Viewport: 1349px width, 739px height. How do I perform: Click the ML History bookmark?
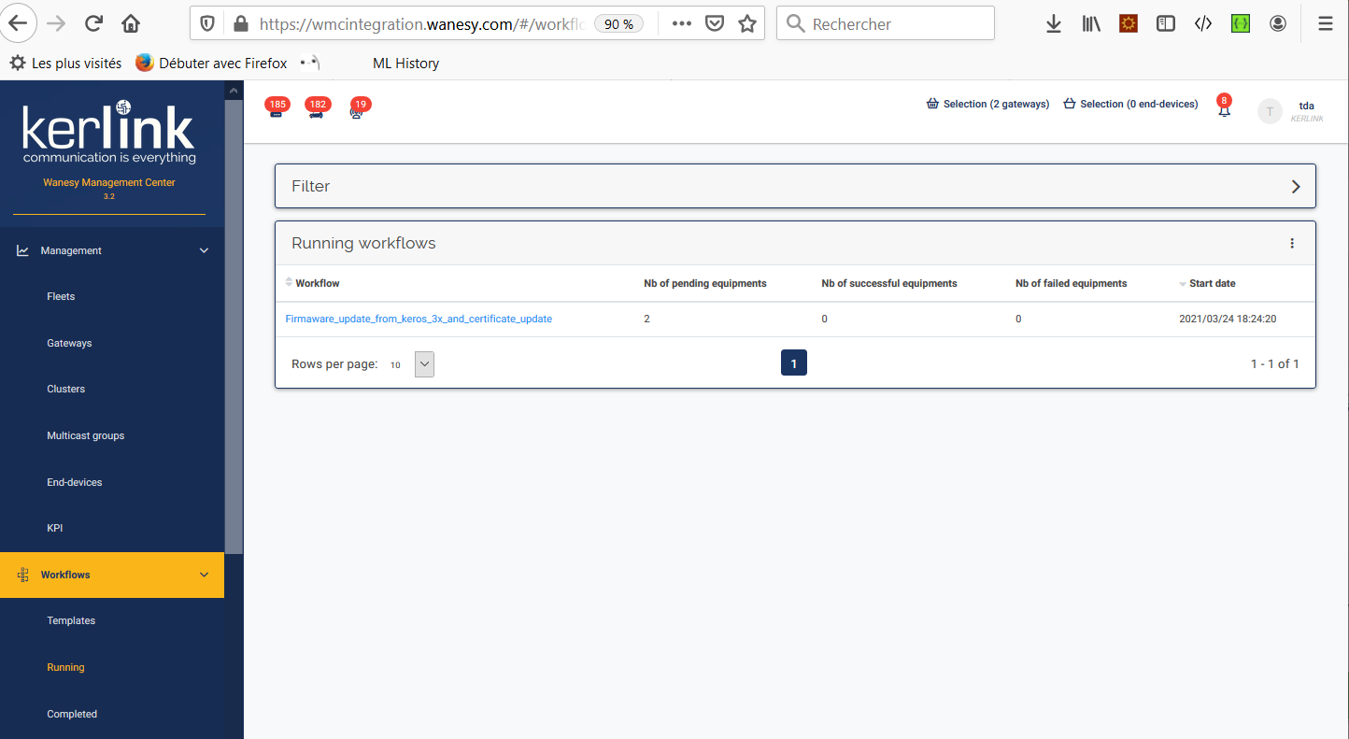click(405, 63)
